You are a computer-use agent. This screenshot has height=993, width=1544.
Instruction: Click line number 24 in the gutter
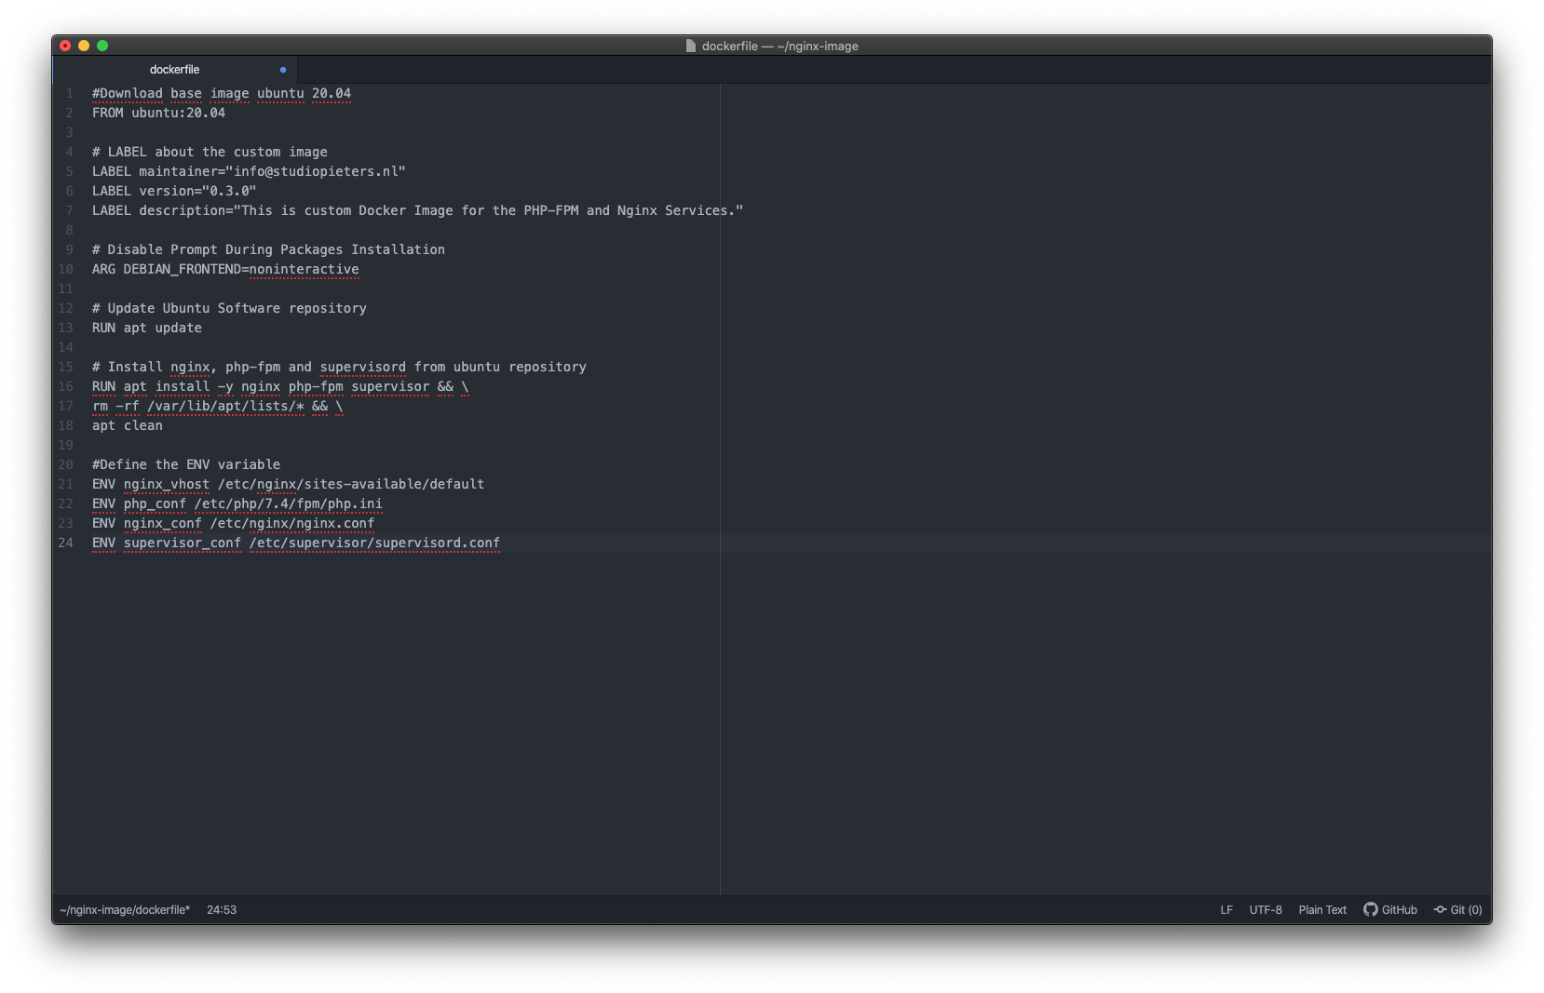(x=65, y=543)
